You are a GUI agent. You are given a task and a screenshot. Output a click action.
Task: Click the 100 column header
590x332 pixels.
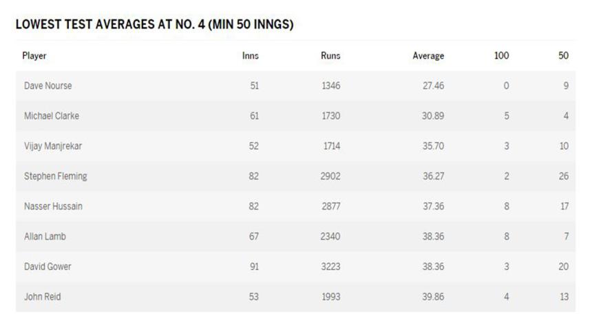pyautogui.click(x=501, y=56)
